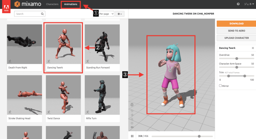The image size is (256, 139).
Task: Click the Mixamo logo
Action: 27,4
